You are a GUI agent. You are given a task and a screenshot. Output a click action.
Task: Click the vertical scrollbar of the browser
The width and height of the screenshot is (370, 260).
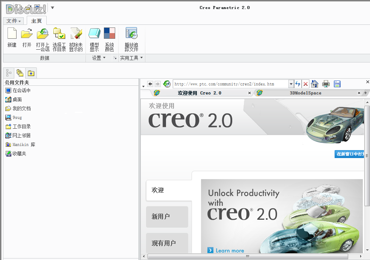(x=367, y=156)
